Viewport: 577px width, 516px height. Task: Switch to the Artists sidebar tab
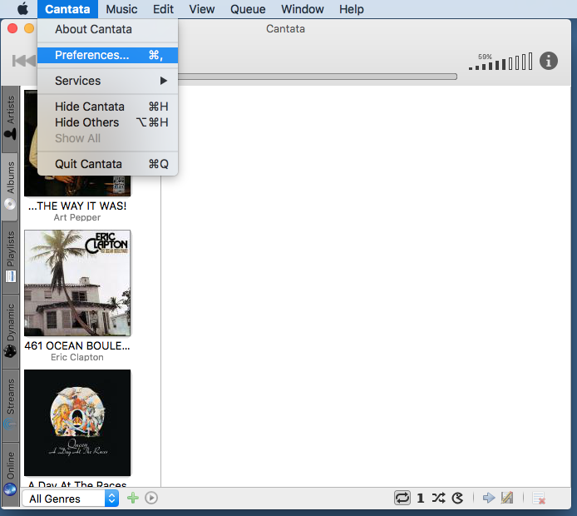click(10, 119)
